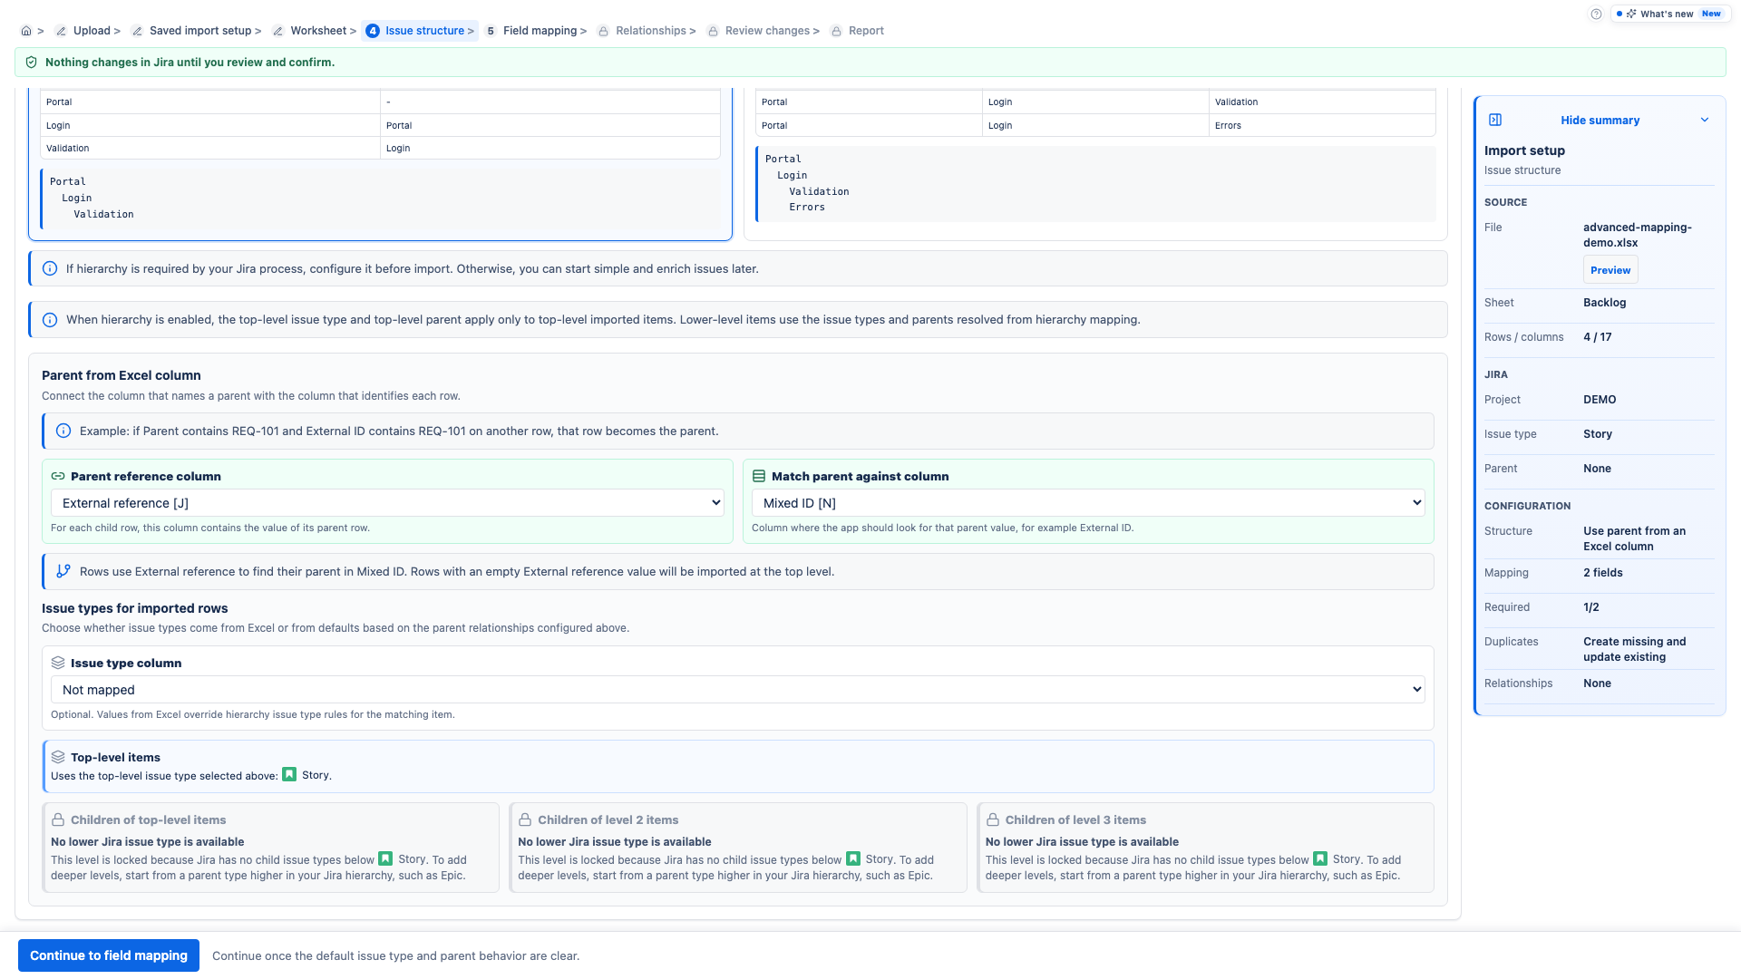Click Story icon in Children of top-level items
1741x979 pixels.
coord(385,859)
